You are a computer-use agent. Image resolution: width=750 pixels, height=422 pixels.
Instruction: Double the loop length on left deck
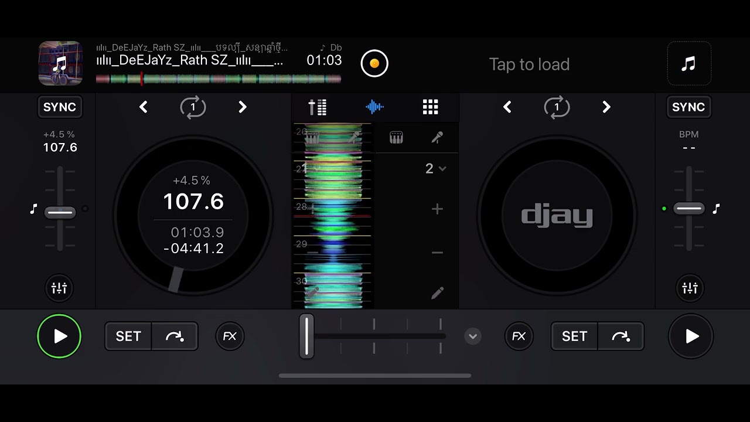(x=243, y=107)
